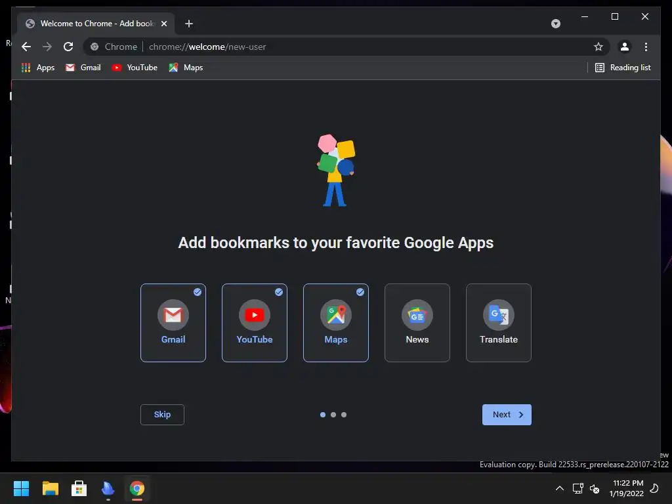Close the Welcome to Chrome tab
Image resolution: width=672 pixels, height=504 pixels.
[x=163, y=24]
